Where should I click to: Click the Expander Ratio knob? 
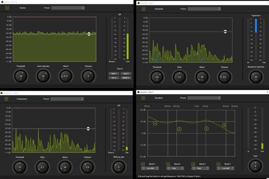point(180,77)
